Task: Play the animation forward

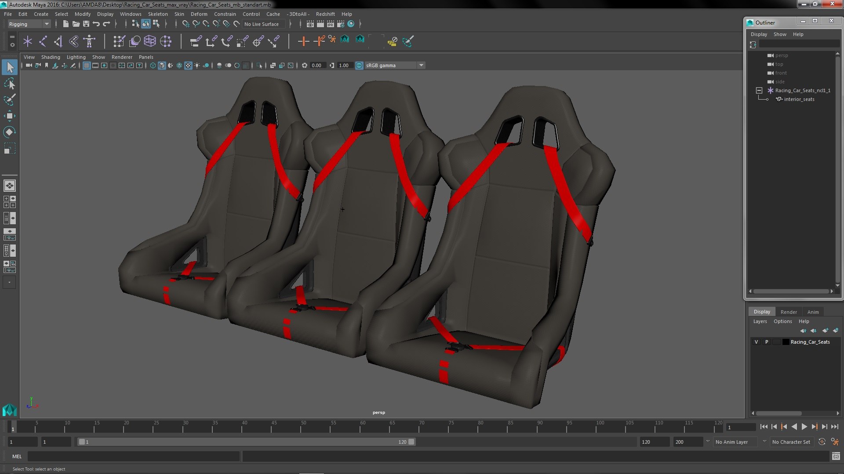Action: tap(804, 427)
